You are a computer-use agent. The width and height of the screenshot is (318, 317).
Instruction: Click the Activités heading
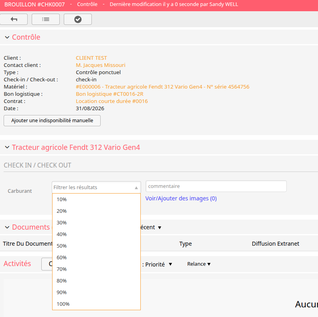[x=17, y=264]
